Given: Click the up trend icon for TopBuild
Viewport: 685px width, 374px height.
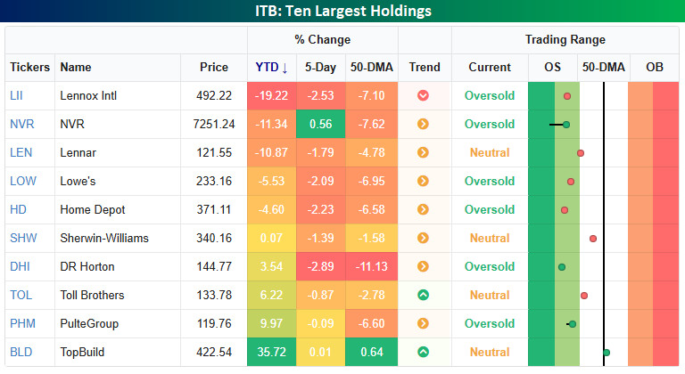Looking at the screenshot, I should pyautogui.click(x=423, y=352).
